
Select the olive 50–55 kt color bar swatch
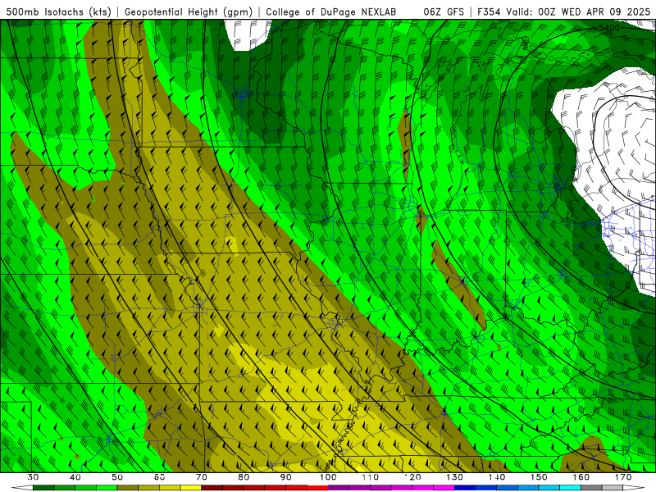(128, 487)
